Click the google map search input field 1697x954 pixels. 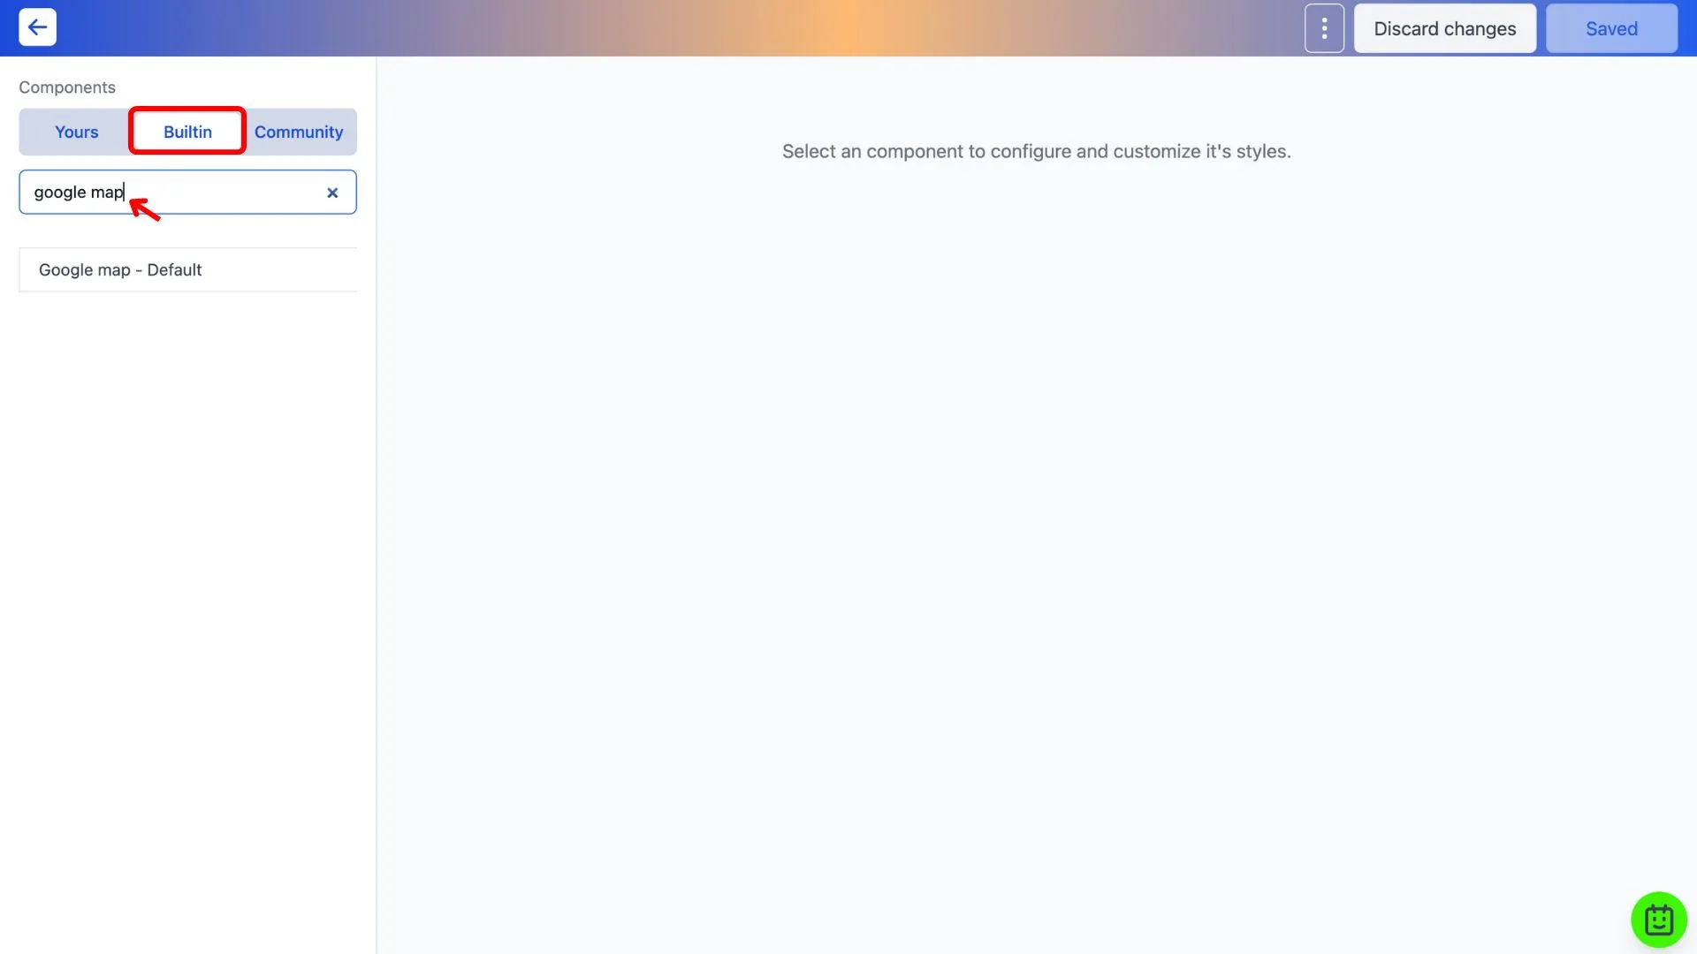[x=187, y=191]
